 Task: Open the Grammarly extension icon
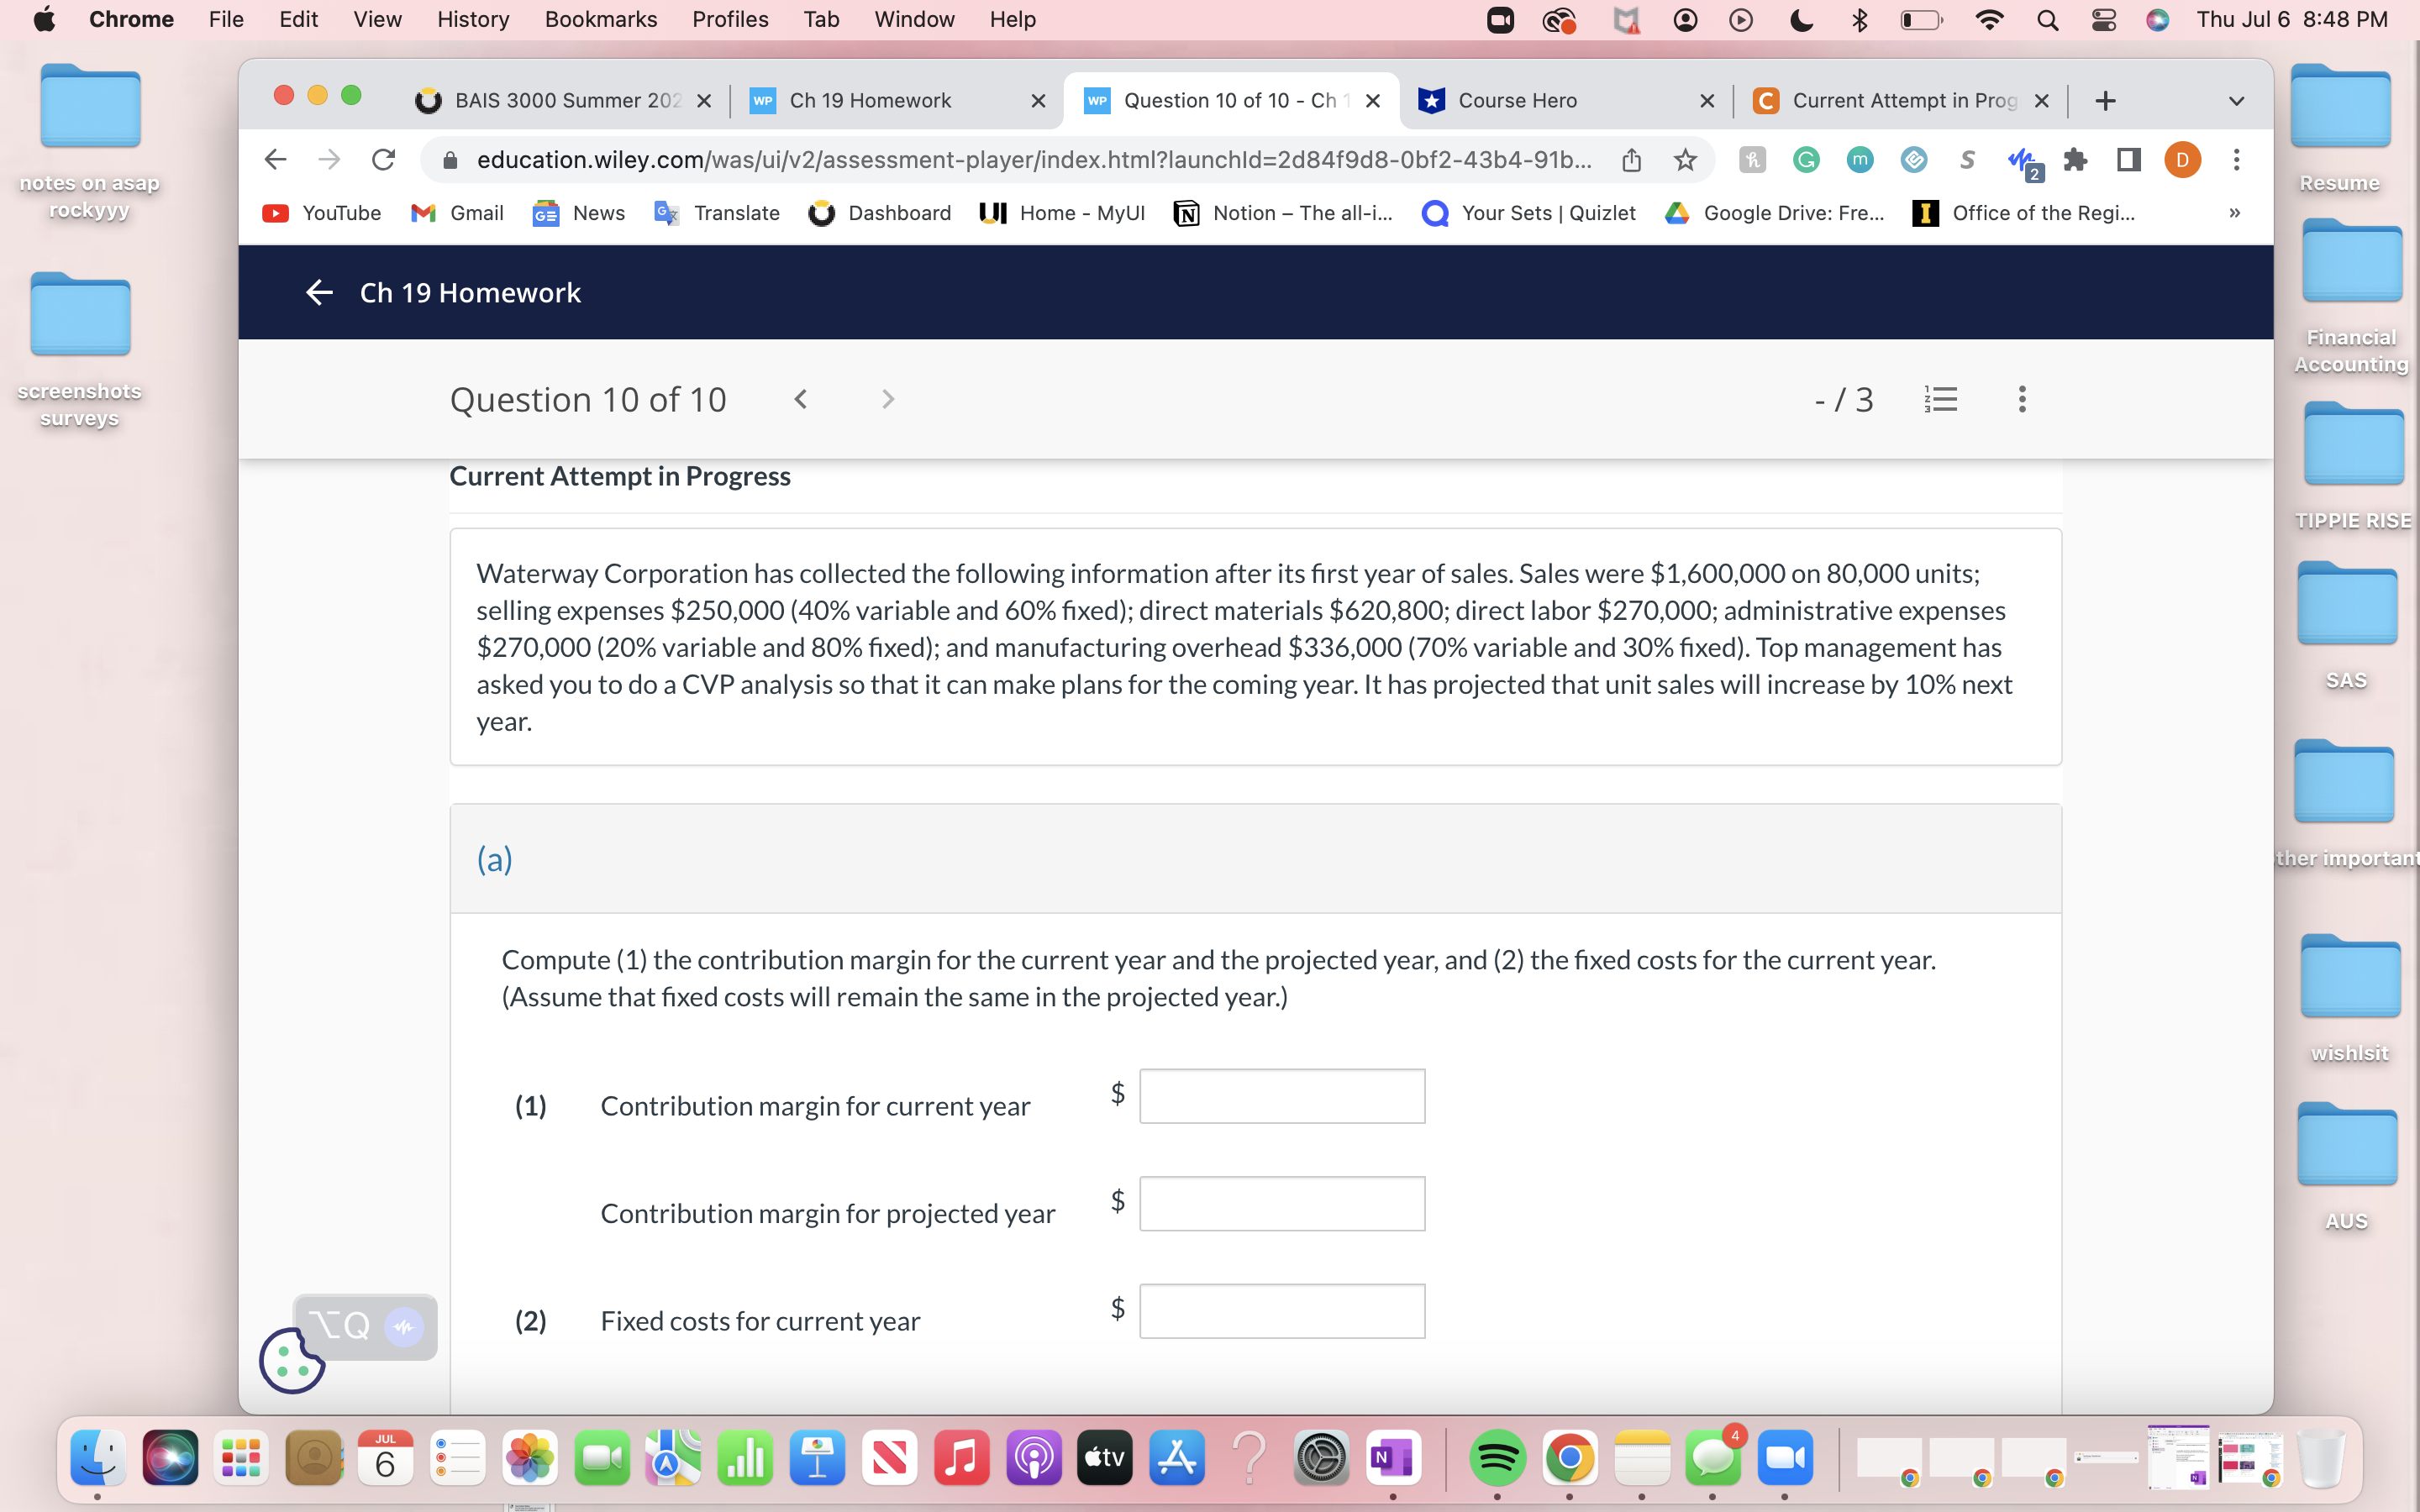tap(1806, 160)
